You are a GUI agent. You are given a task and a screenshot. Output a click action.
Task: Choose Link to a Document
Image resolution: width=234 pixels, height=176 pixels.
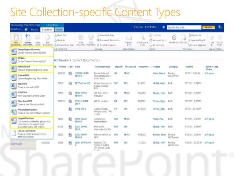click(32, 134)
